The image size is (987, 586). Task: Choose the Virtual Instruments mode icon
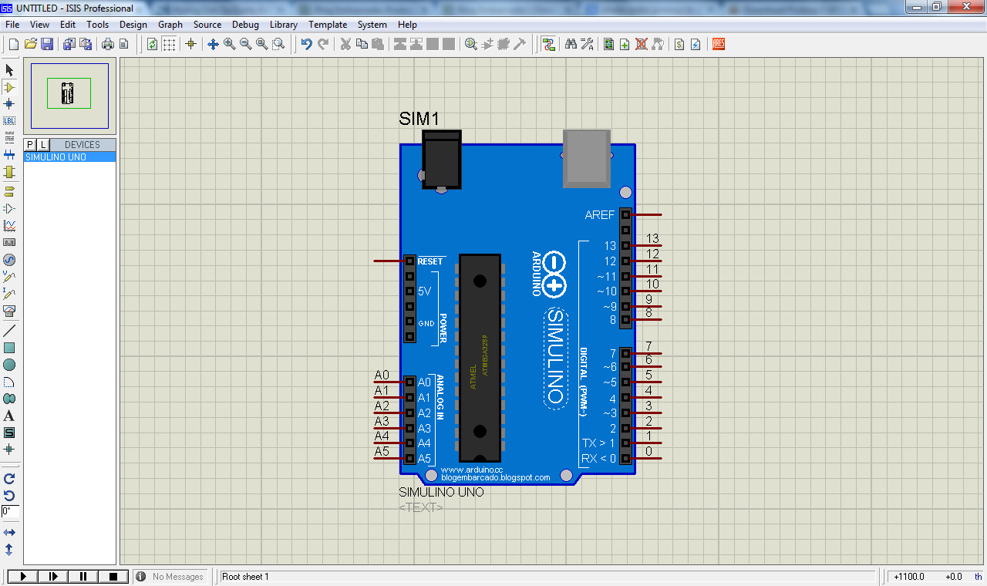9,311
